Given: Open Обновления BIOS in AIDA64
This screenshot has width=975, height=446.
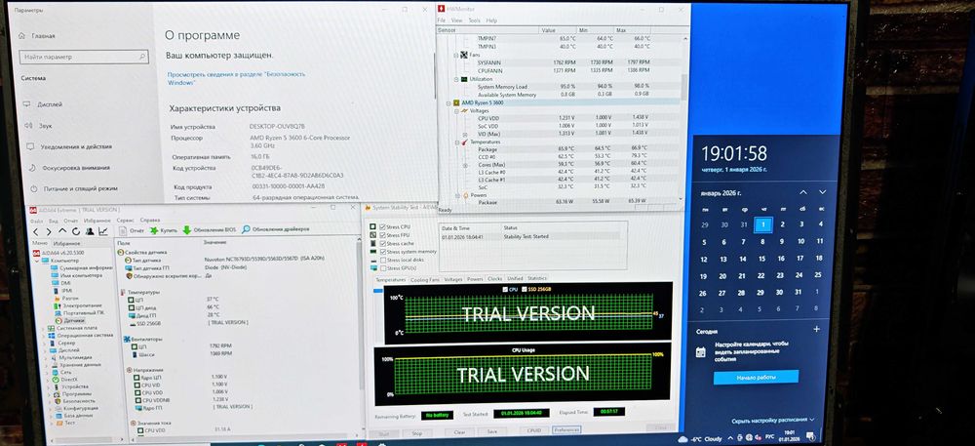Looking at the screenshot, I should pos(209,229).
